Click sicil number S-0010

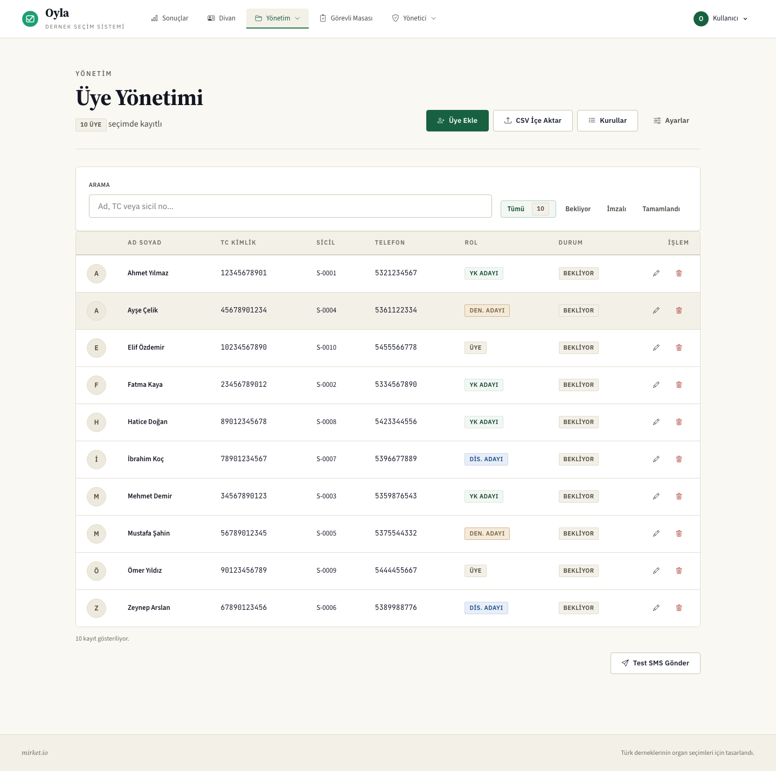pyautogui.click(x=326, y=348)
